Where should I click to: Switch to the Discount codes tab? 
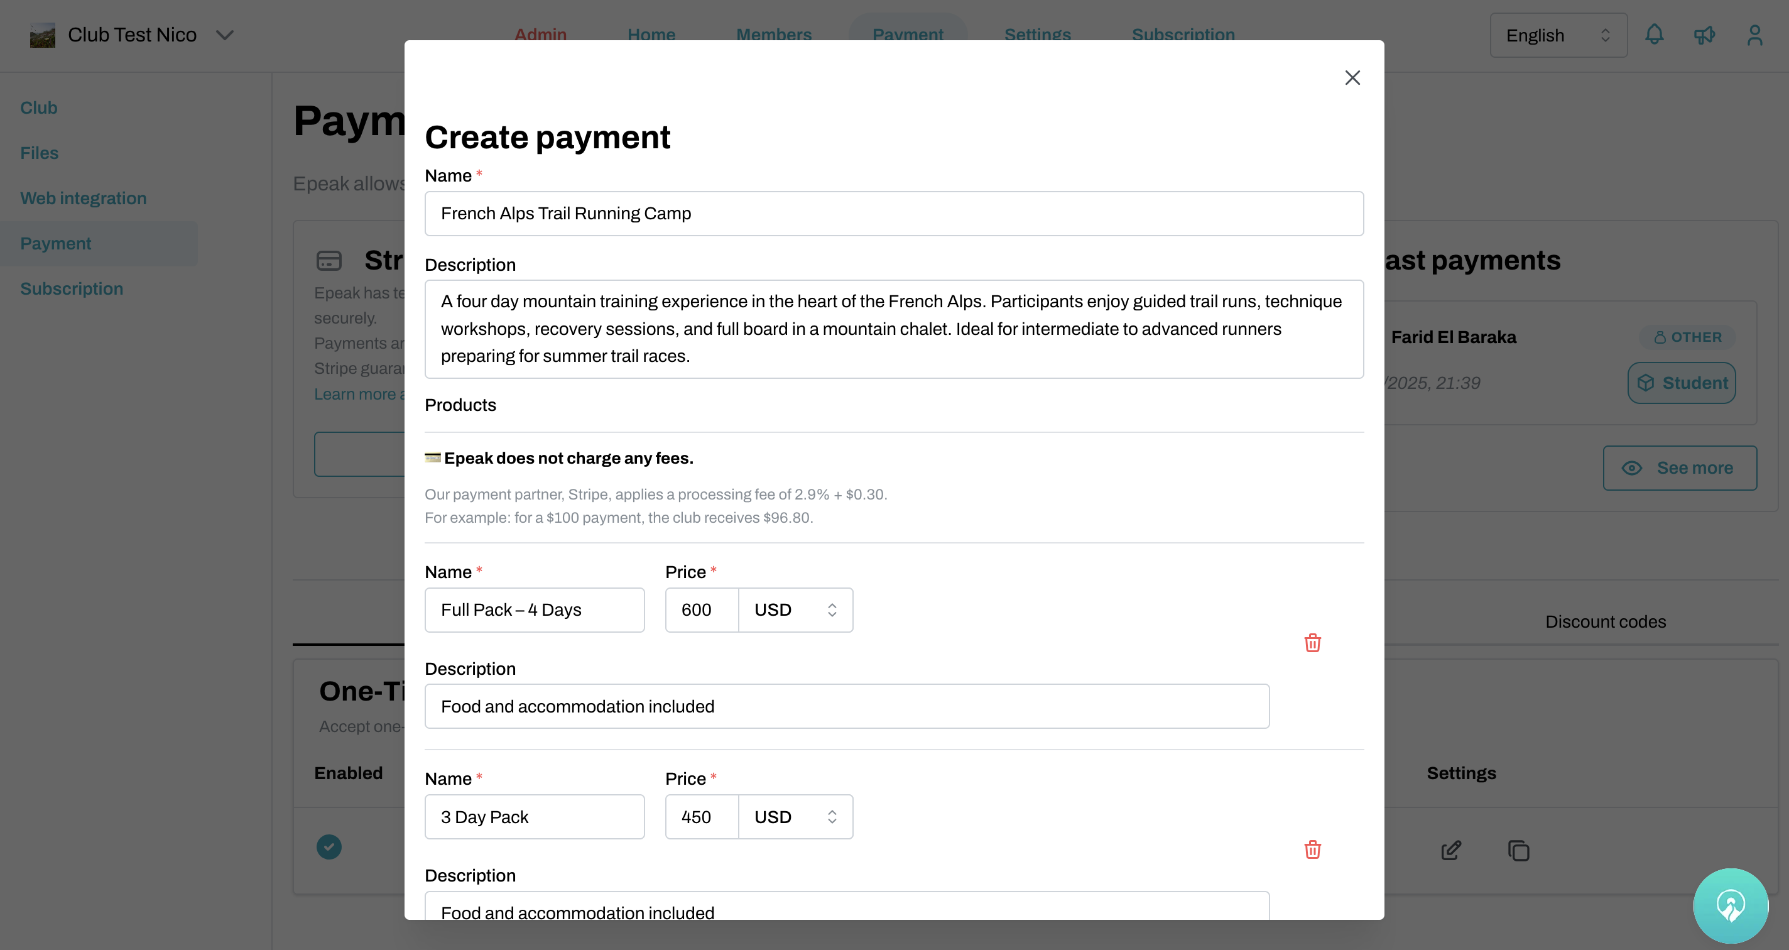[1605, 621]
